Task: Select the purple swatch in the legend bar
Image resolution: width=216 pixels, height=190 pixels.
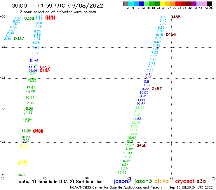Action: coord(194,4)
